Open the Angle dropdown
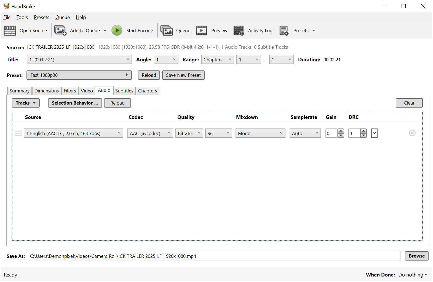The image size is (433, 282). coord(166,59)
